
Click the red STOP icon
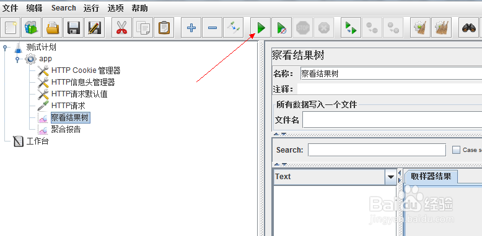302,28
